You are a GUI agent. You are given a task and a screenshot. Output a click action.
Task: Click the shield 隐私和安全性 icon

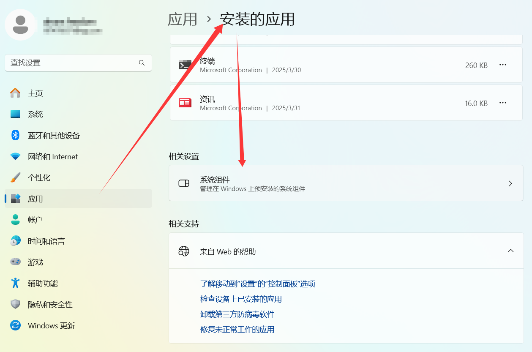pos(15,304)
